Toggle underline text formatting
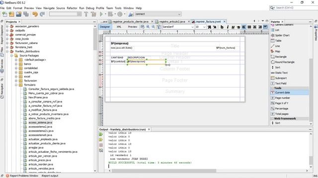 233,27
